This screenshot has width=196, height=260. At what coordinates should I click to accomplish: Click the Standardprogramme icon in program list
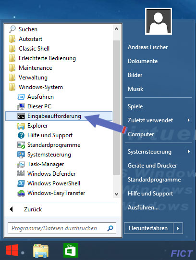point(21,145)
